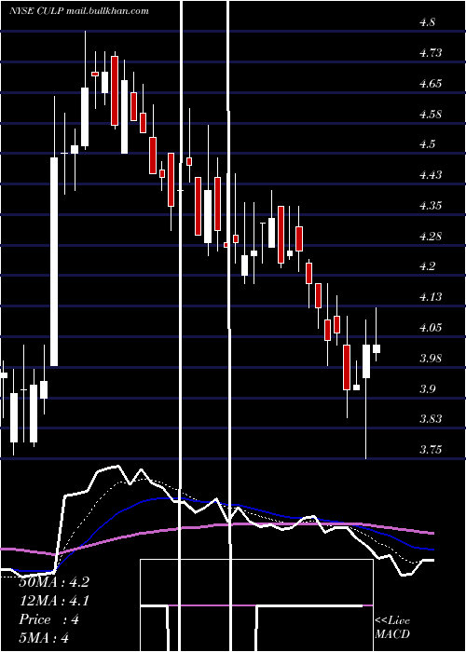Click the 3.98 price axis label

click(x=431, y=359)
